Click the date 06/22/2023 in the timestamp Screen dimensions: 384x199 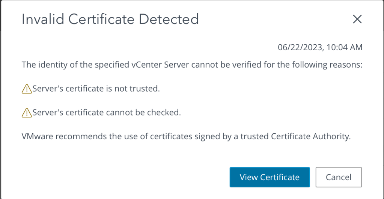[x=298, y=47]
